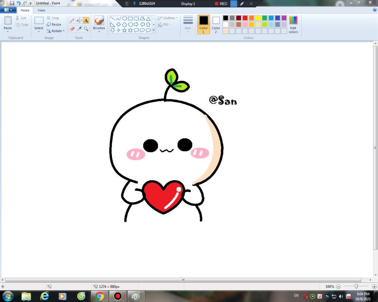Move down one row in the Shapes gallery
This screenshot has width=378, height=302.
click(154, 24)
